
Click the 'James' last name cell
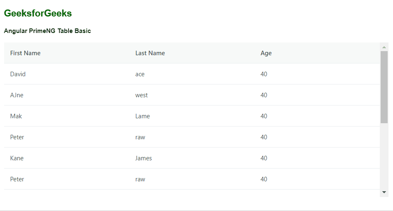(x=143, y=158)
